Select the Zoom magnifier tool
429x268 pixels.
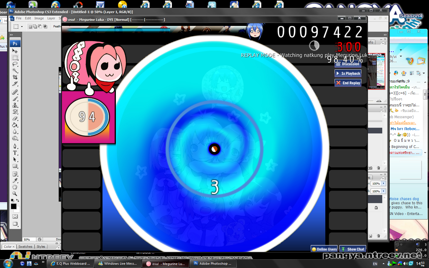coord(15,194)
